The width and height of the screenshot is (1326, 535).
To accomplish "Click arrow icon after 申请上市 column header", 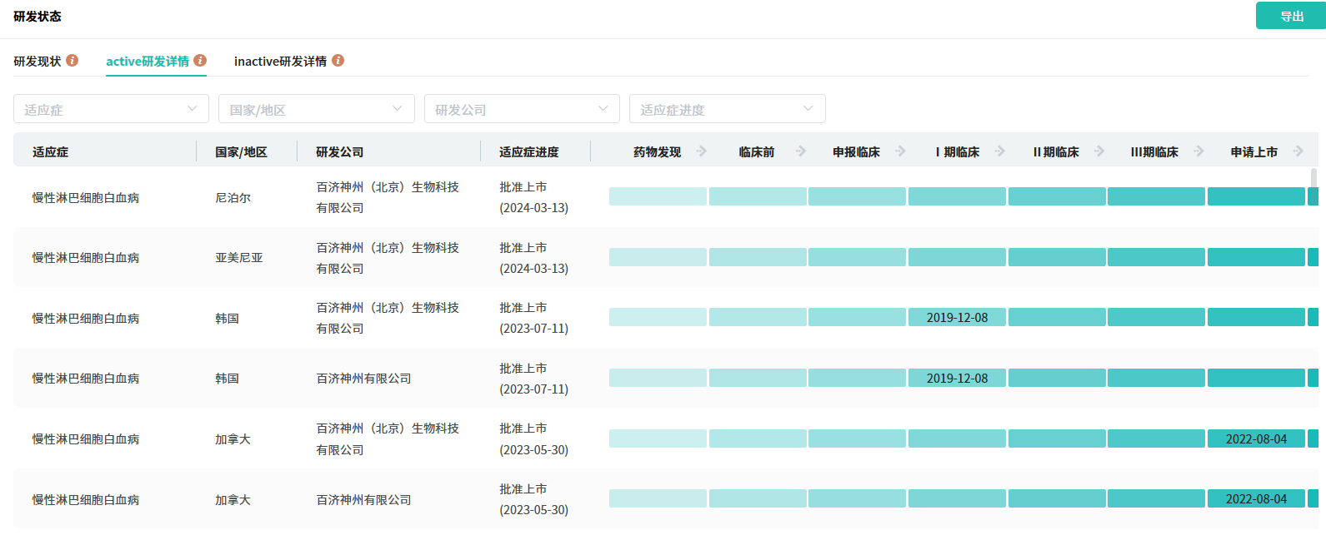I will tap(1298, 151).
